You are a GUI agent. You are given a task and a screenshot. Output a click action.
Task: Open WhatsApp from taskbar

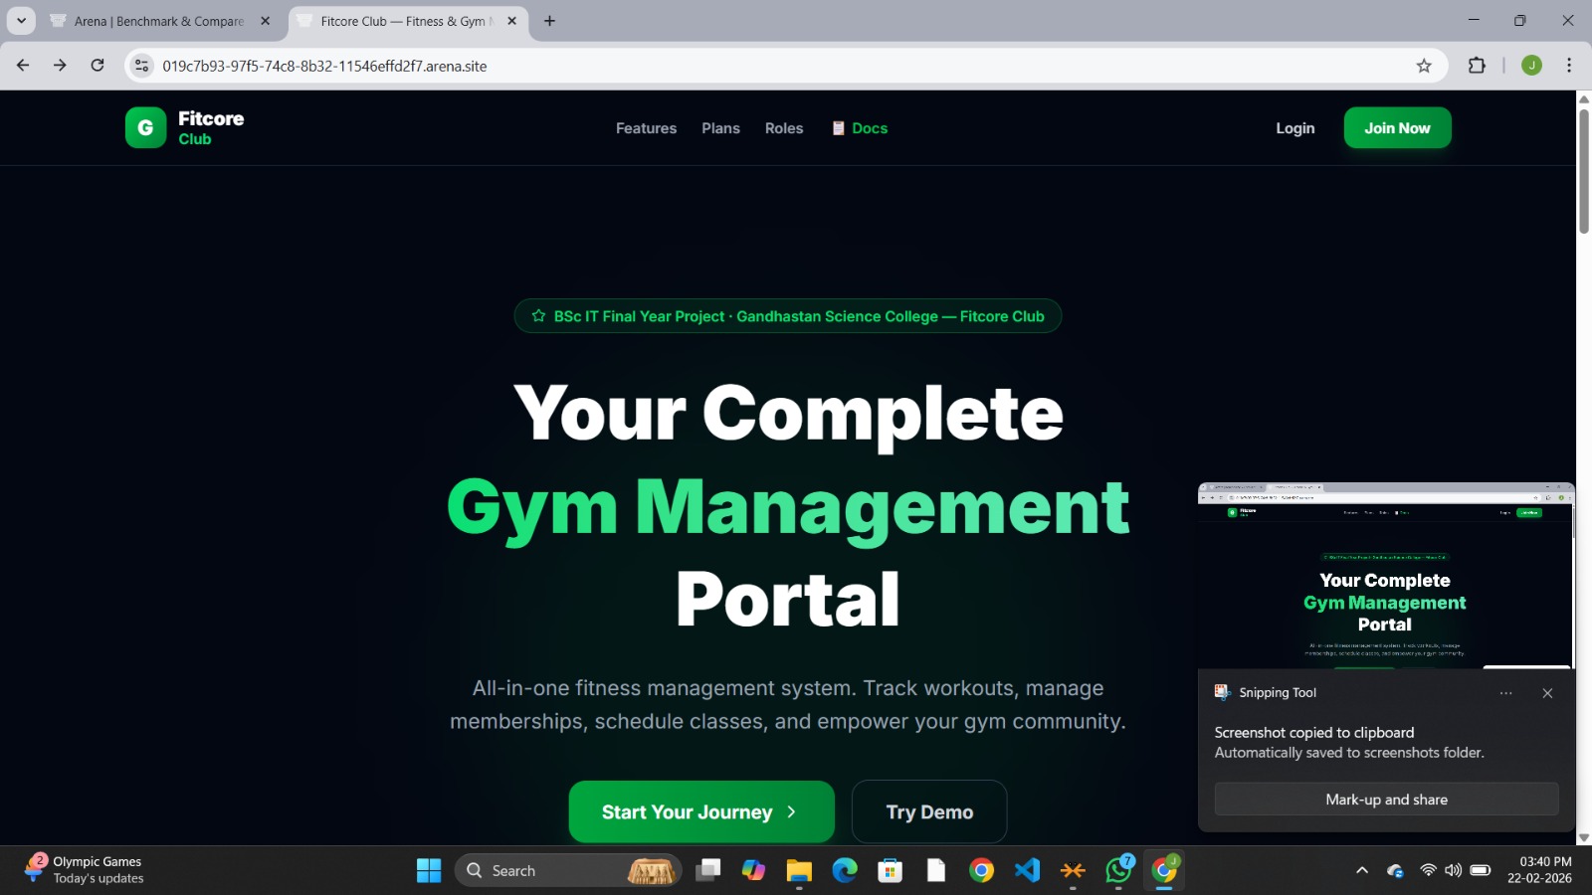point(1118,871)
